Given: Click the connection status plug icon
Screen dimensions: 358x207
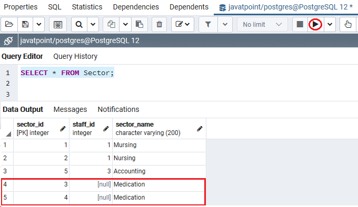Looking at the screenshot, I should click(x=8, y=41).
